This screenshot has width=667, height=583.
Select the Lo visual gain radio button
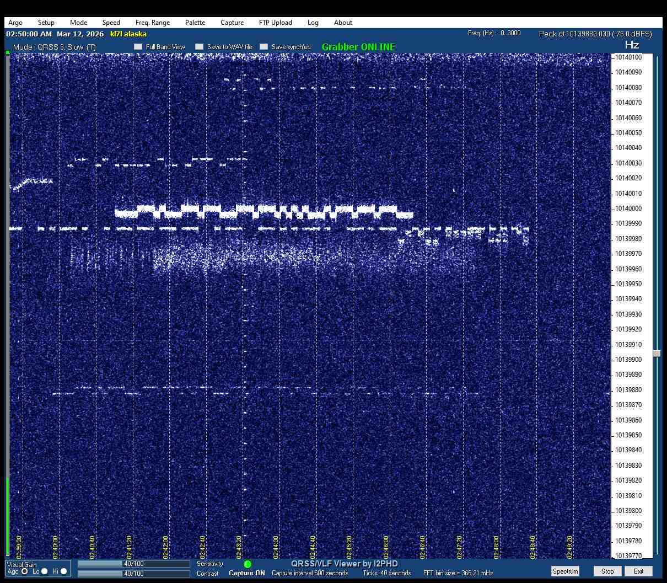(x=45, y=571)
